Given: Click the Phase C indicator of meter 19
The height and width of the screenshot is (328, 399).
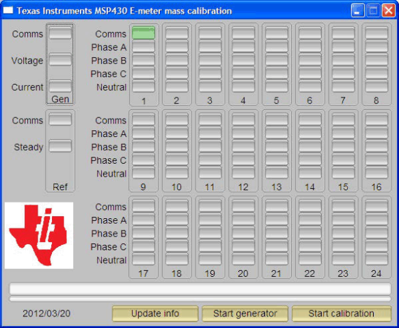Looking at the screenshot, I should point(210,246).
